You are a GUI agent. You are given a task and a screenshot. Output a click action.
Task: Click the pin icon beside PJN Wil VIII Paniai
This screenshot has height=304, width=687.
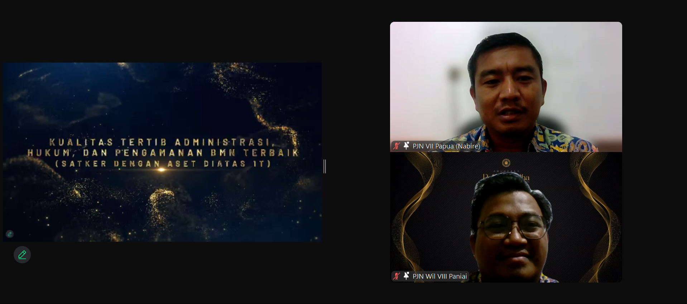[x=406, y=276]
